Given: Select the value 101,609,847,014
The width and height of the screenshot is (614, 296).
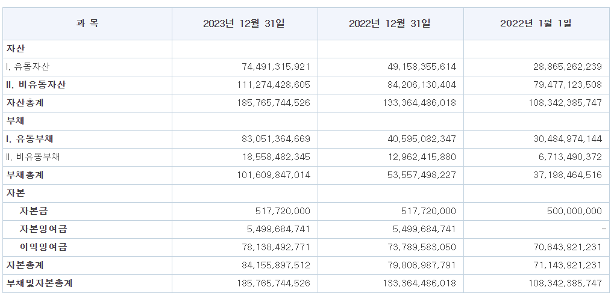Looking at the screenshot, I should [x=274, y=175].
